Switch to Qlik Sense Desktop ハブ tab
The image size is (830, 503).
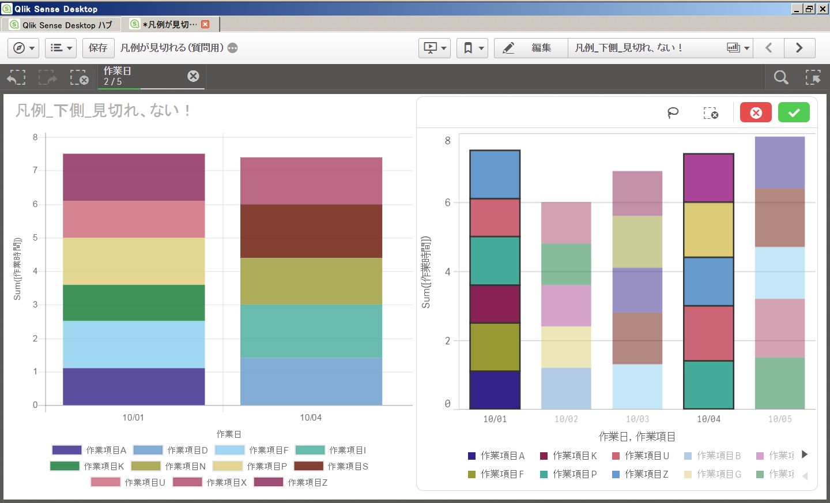61,25
